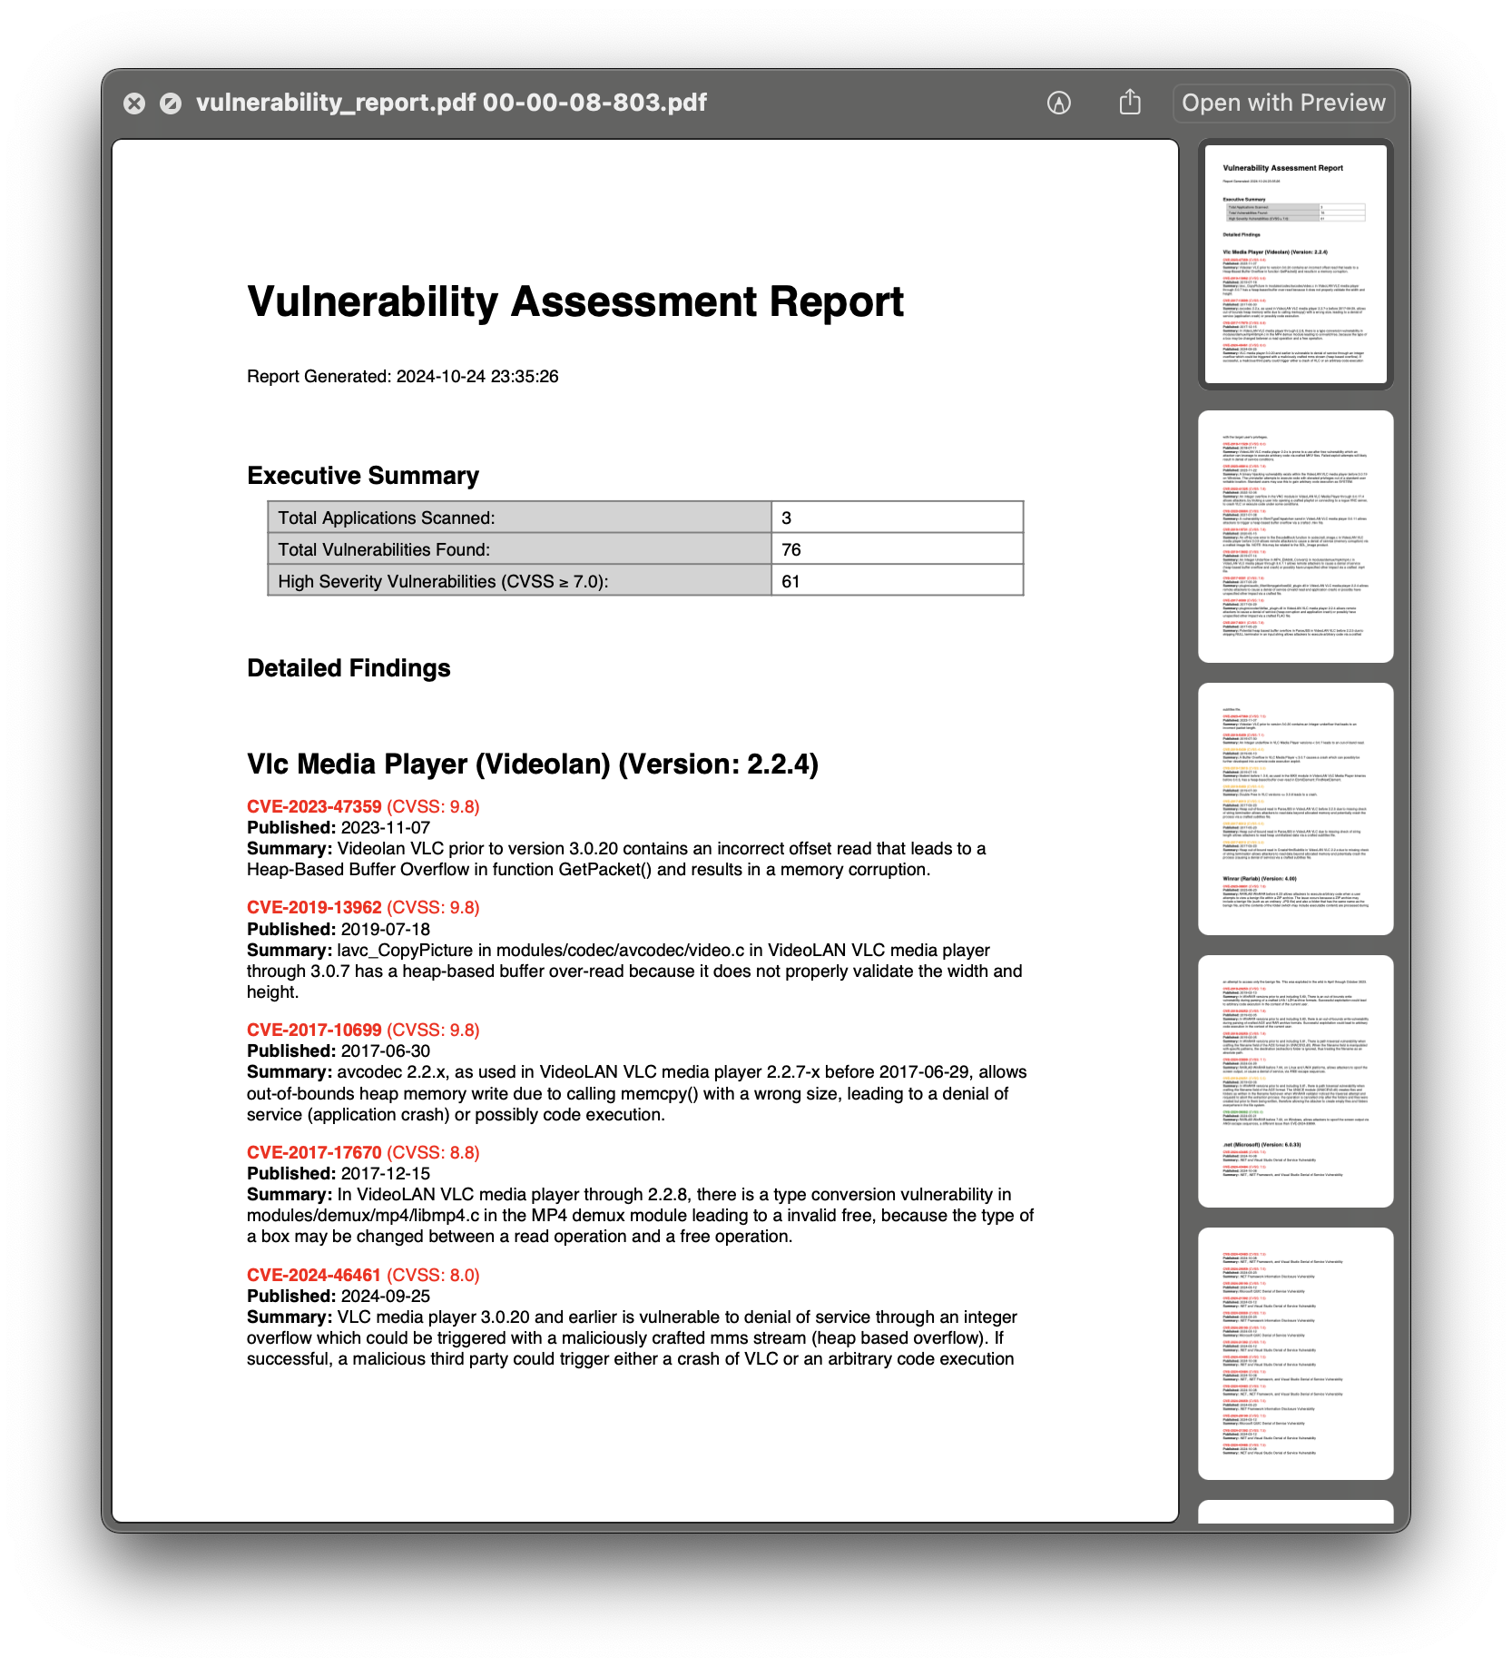Click the Markup pen icon
Image resolution: width=1512 pixels, height=1667 pixels.
pyautogui.click(x=1058, y=103)
